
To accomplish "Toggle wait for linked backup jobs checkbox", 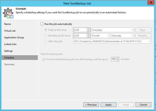I will click(44, 59).
